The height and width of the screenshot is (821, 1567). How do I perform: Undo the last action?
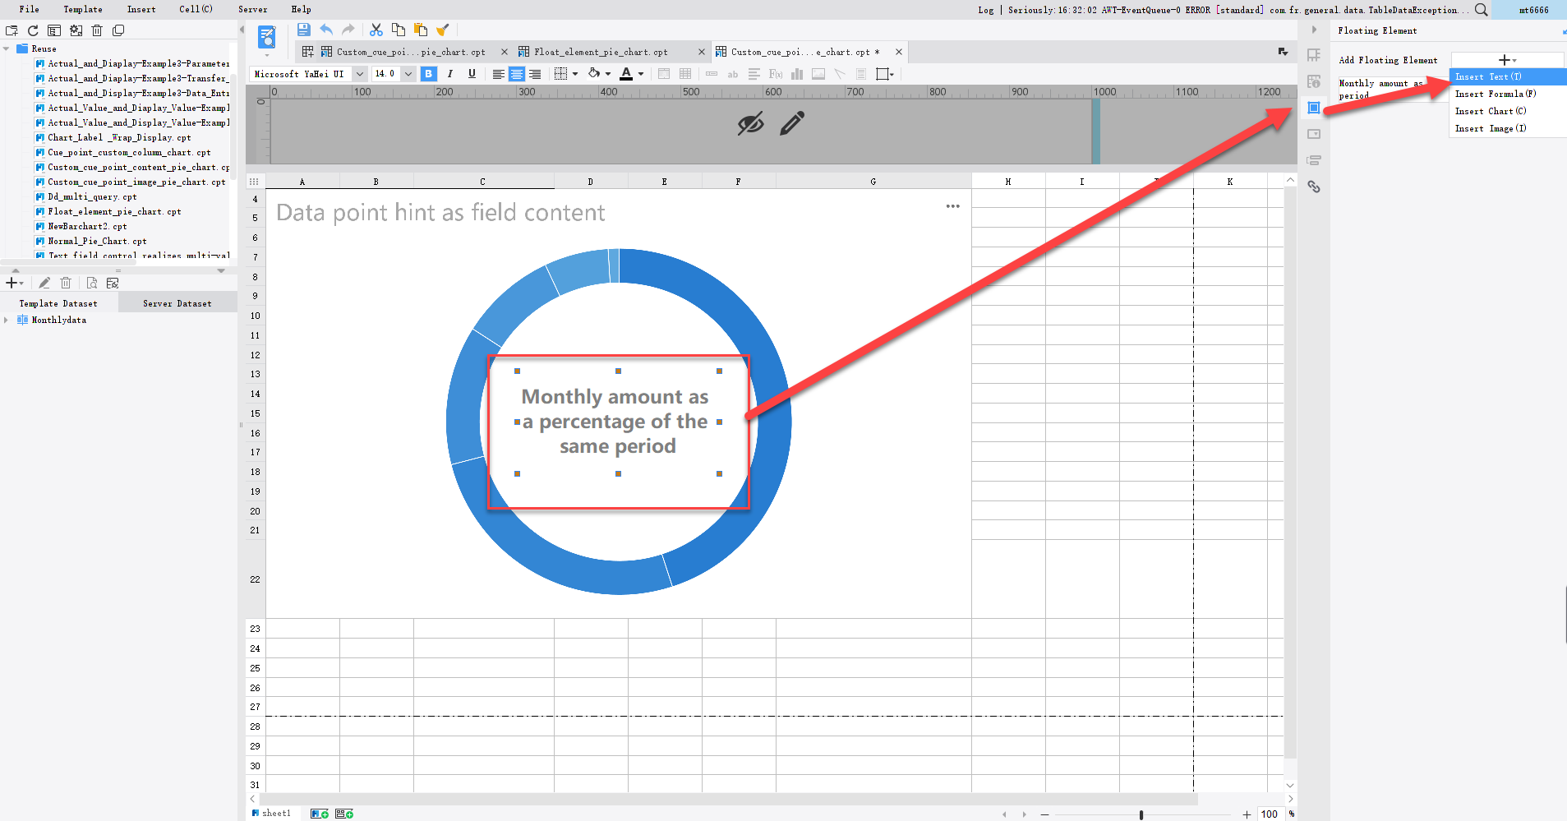tap(326, 30)
